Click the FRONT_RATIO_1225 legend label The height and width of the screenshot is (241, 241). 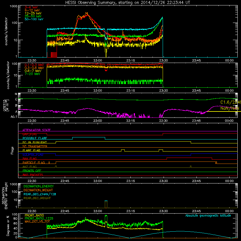click(x=39, y=218)
